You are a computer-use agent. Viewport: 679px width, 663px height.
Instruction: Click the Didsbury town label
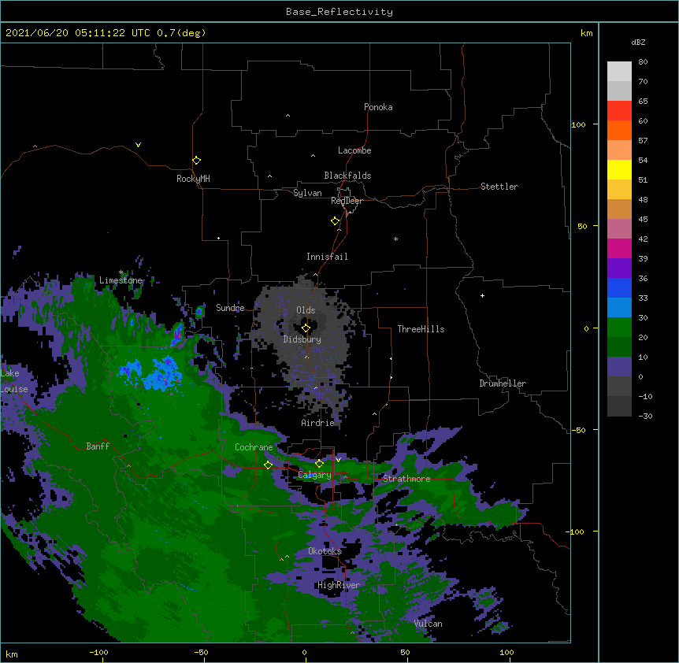point(302,339)
